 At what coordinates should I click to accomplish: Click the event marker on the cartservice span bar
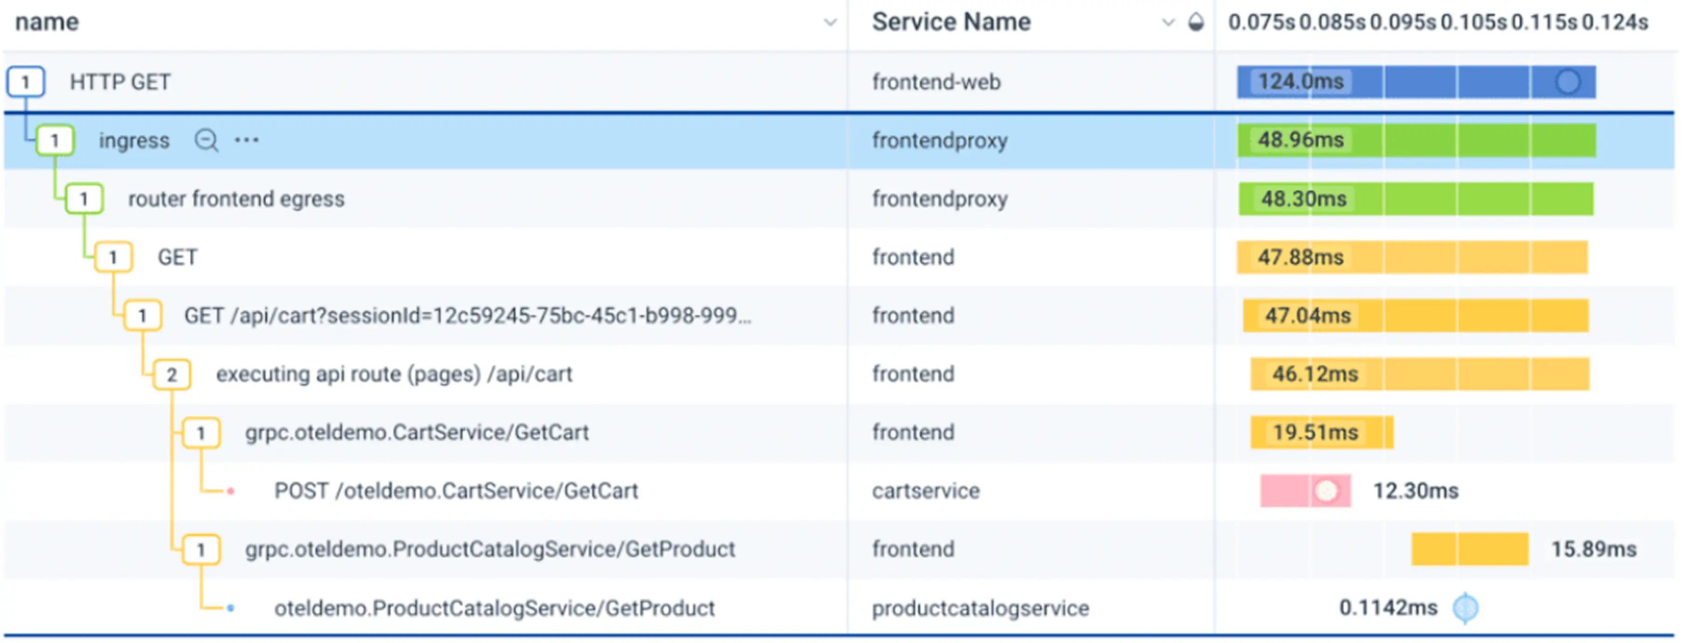click(x=1327, y=491)
